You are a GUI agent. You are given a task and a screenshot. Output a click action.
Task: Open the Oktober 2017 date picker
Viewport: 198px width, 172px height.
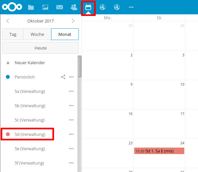coord(40,21)
